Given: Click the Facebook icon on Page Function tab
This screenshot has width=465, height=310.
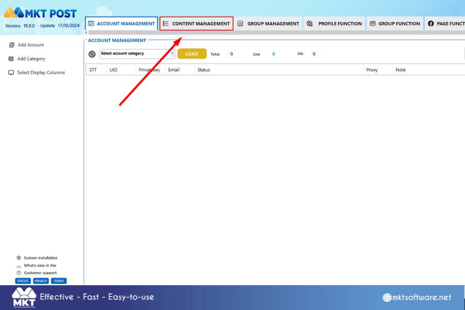Looking at the screenshot, I should [430, 23].
